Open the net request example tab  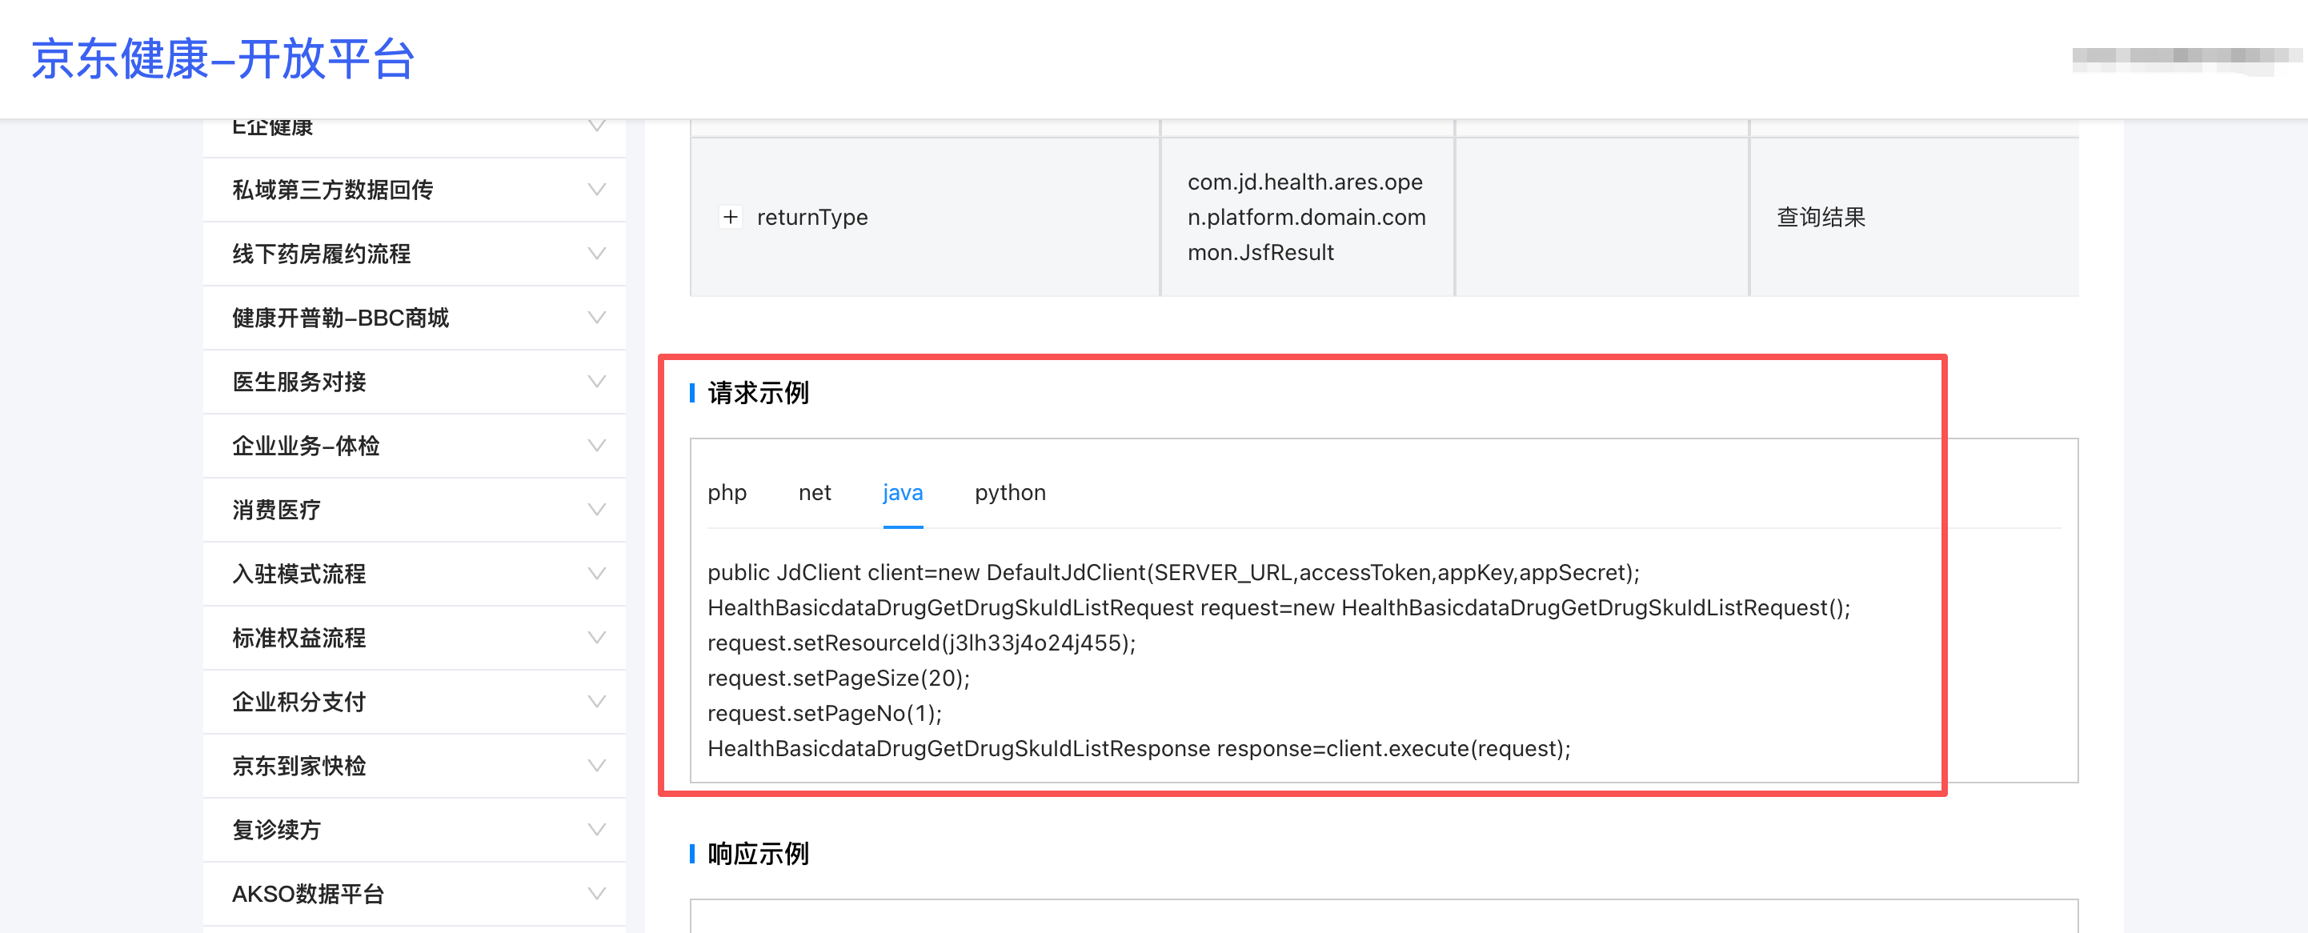(x=815, y=492)
